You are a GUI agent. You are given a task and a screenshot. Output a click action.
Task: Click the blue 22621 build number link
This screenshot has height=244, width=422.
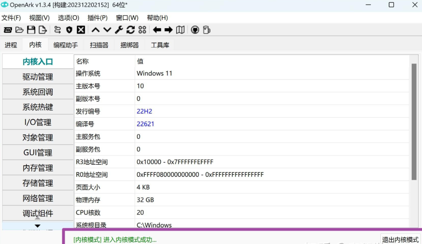click(x=145, y=124)
